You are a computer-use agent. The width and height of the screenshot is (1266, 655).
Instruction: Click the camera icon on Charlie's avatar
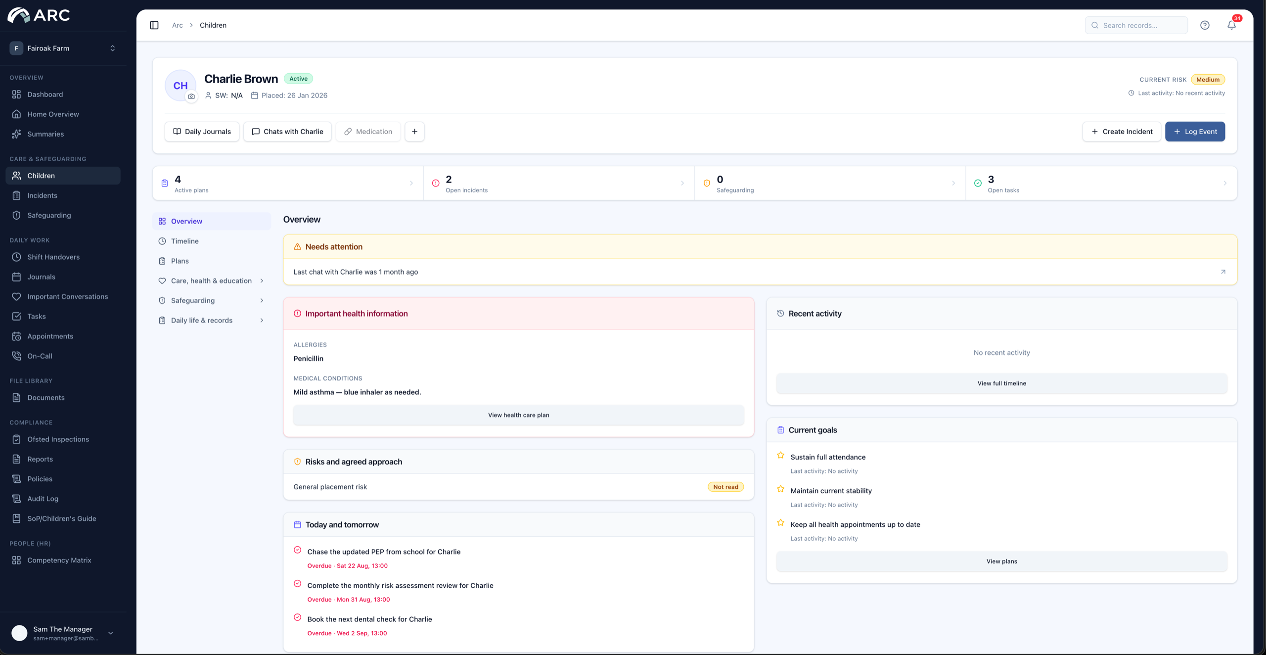point(191,96)
